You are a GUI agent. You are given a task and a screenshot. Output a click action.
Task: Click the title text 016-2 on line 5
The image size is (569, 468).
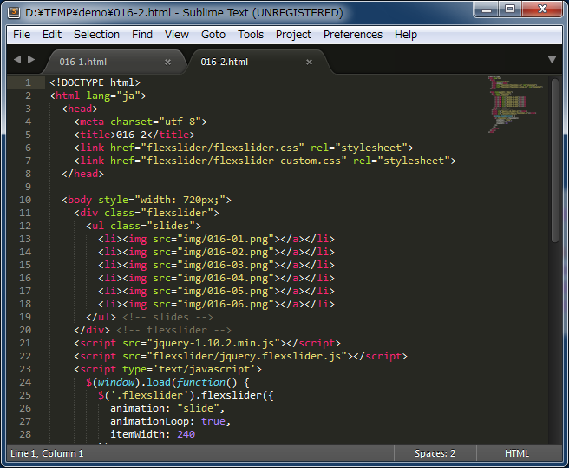131,135
